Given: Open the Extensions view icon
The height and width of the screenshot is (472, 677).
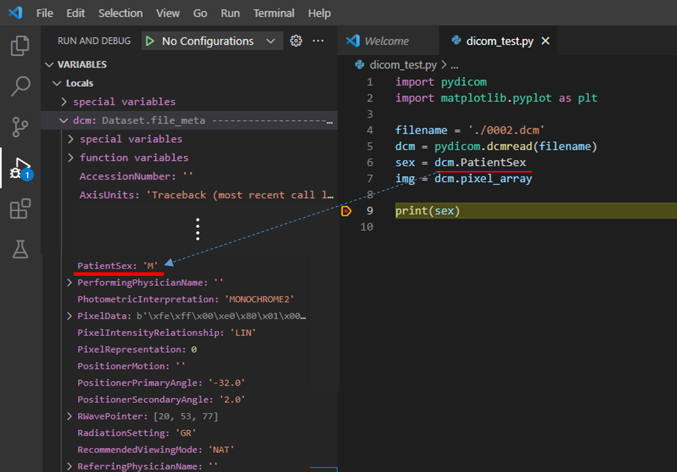Looking at the screenshot, I should tap(20, 209).
